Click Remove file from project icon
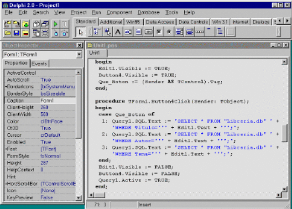The height and width of the screenshot is (209, 292). pyautogui.click(x=26, y=33)
